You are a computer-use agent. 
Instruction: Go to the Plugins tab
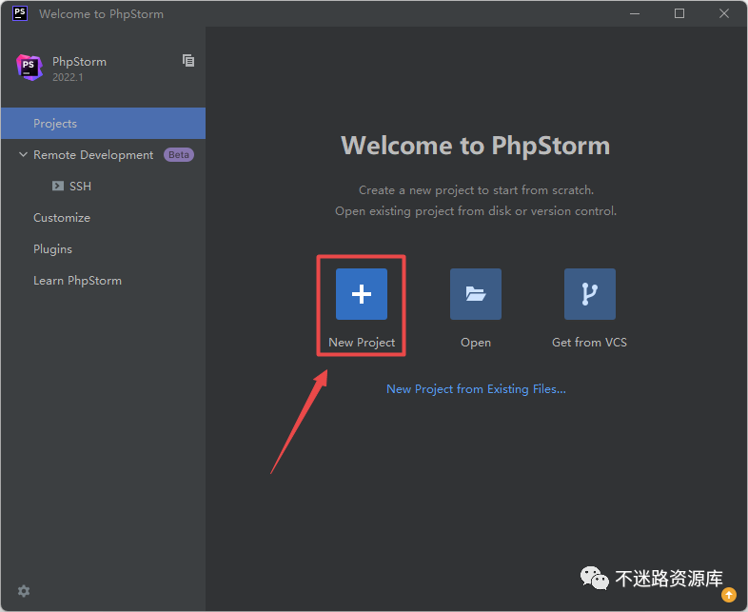pos(103,249)
